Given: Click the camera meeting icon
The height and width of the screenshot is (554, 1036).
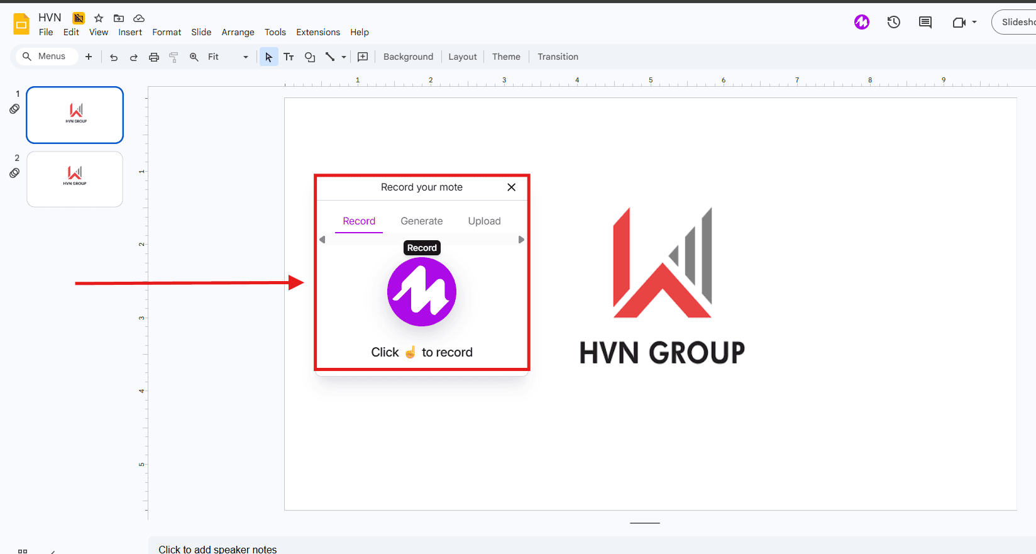Looking at the screenshot, I should click(x=959, y=23).
